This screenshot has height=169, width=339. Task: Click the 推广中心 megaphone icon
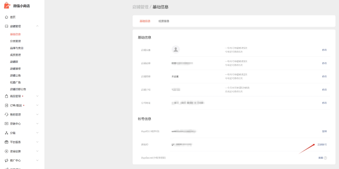(6, 160)
